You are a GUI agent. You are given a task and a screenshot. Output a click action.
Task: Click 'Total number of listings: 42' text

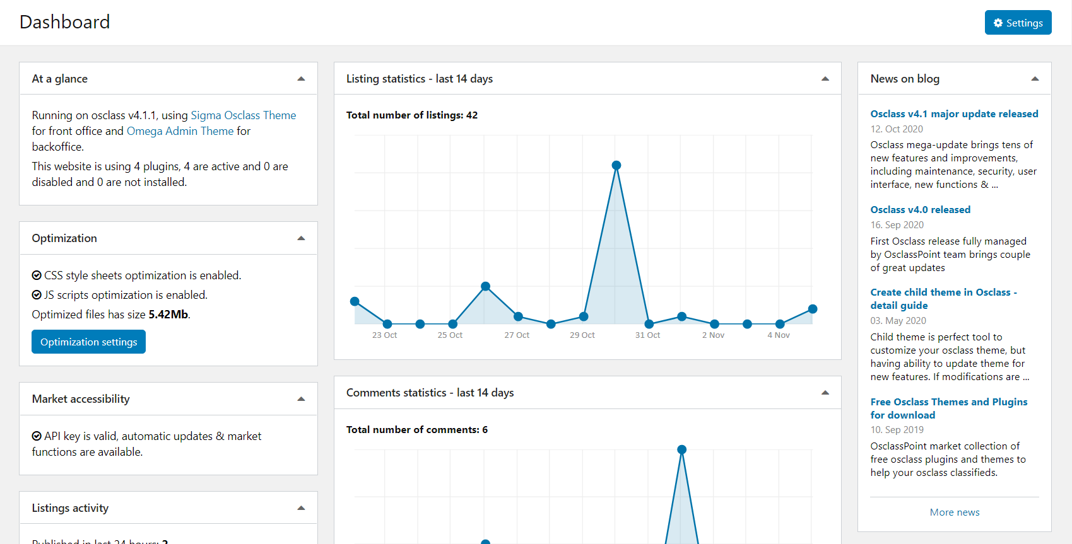pyautogui.click(x=412, y=115)
